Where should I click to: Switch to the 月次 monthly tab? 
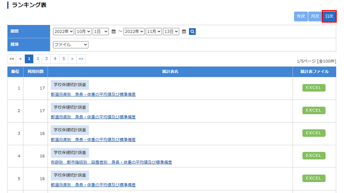click(315, 16)
